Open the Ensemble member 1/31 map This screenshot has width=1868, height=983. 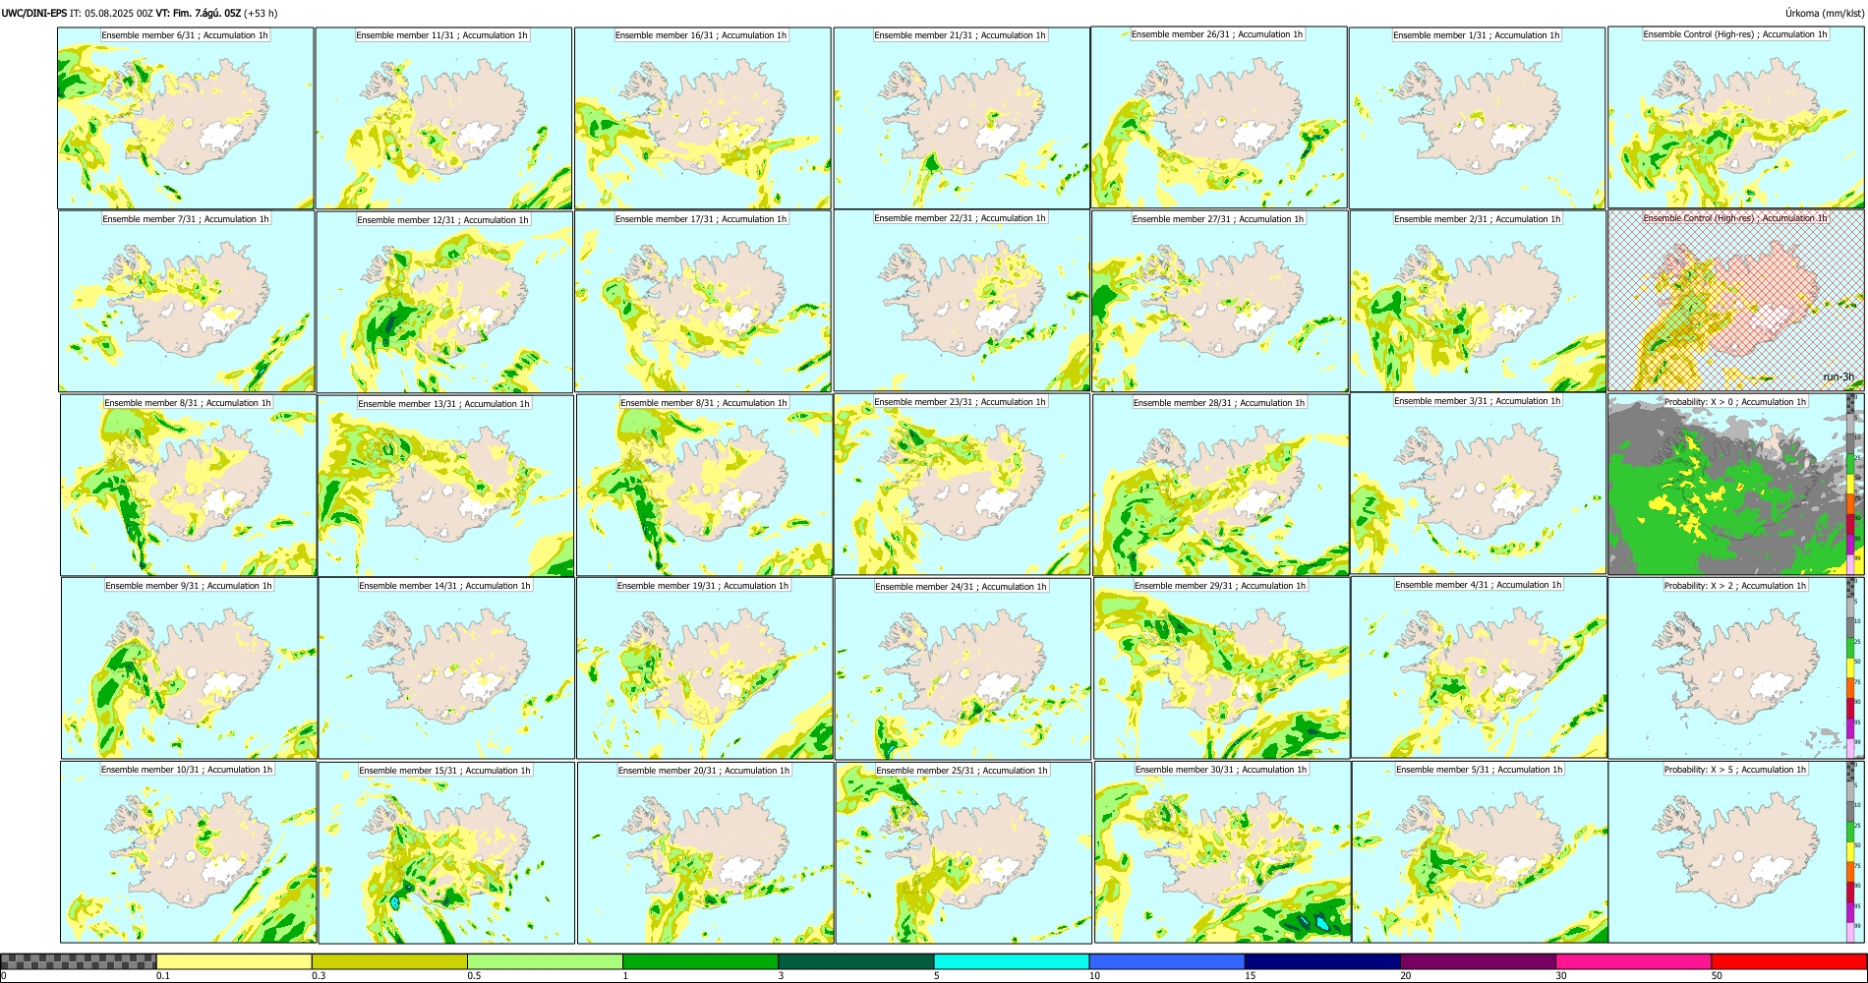[x=1478, y=118]
